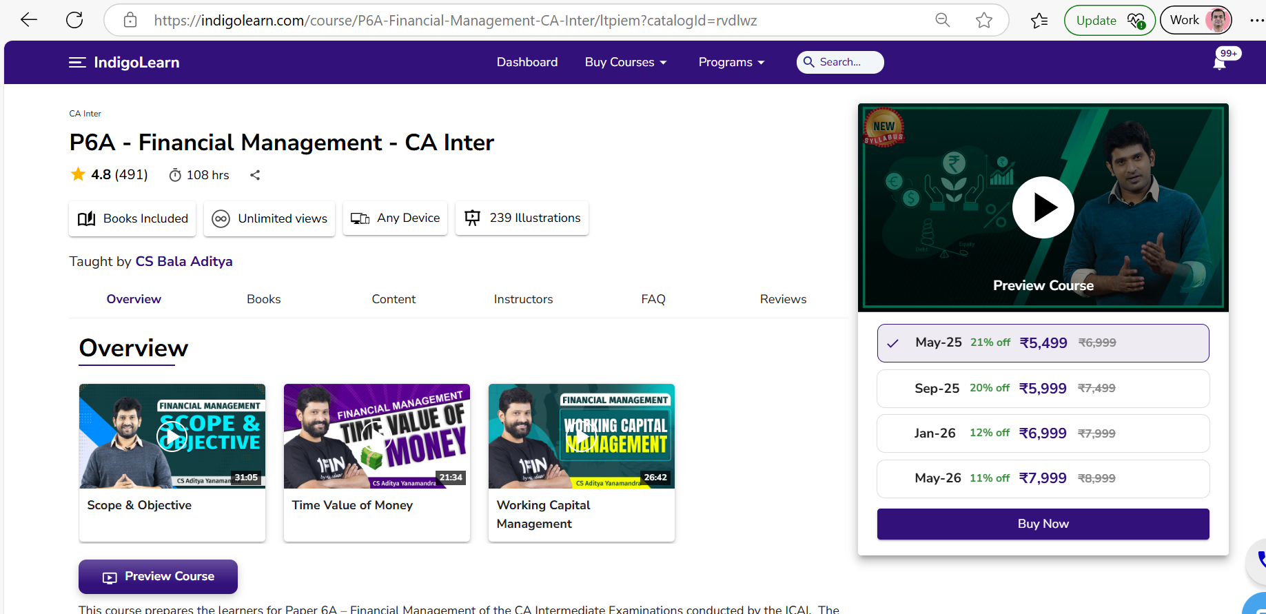Expand the Programs dropdown menu
Screen dimensions: 1266x614
[731, 62]
